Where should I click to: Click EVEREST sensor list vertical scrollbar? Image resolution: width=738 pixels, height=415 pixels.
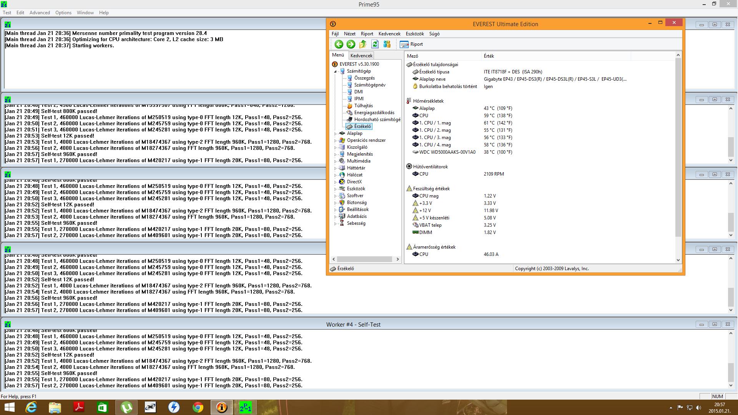pos(678,148)
